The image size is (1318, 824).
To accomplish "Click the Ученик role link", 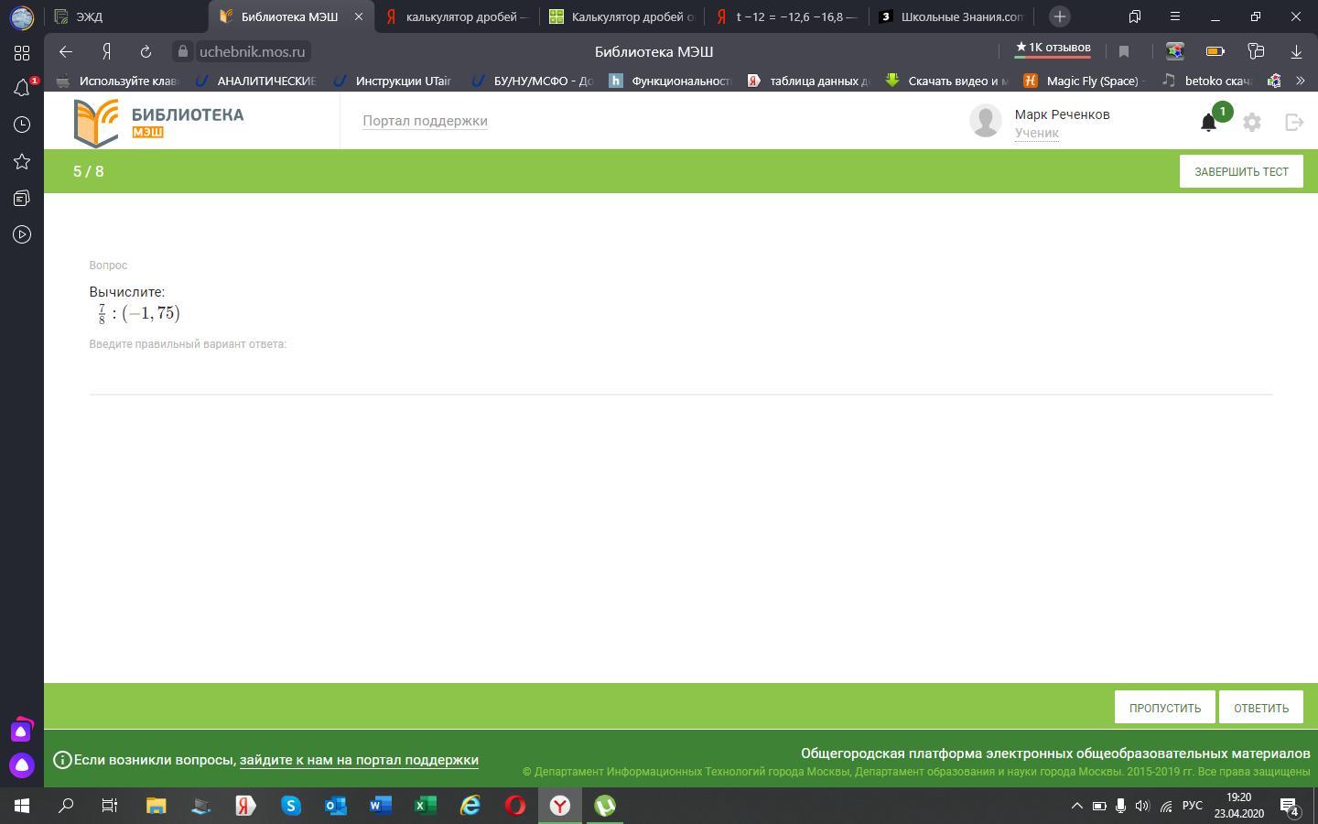I will point(1036,133).
